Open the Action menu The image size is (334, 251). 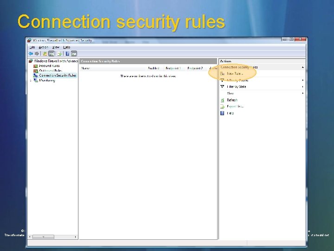44,47
